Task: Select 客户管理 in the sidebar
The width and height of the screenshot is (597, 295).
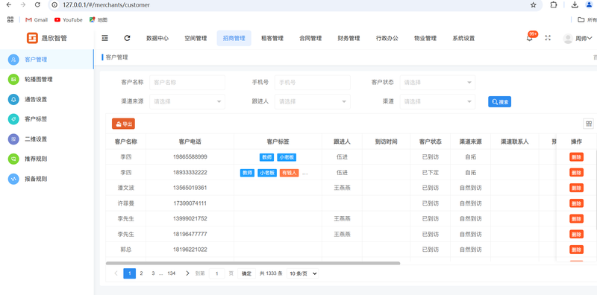Action: point(47,60)
